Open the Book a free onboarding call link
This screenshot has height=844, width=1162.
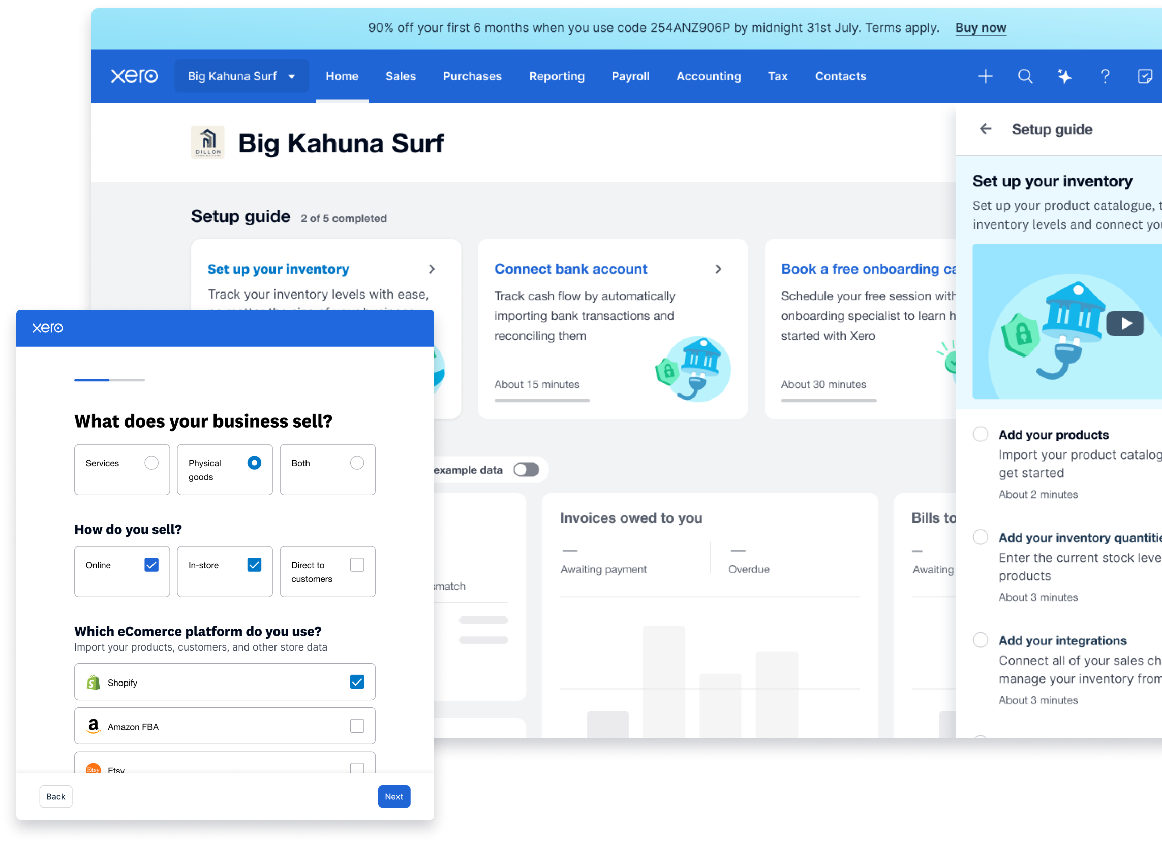868,269
